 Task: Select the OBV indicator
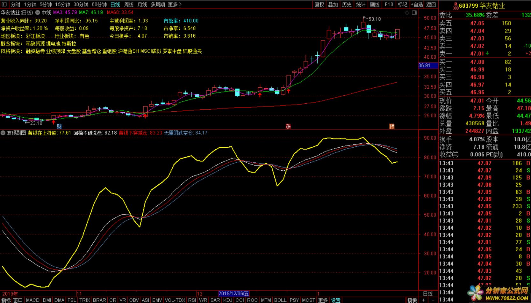[134, 300]
